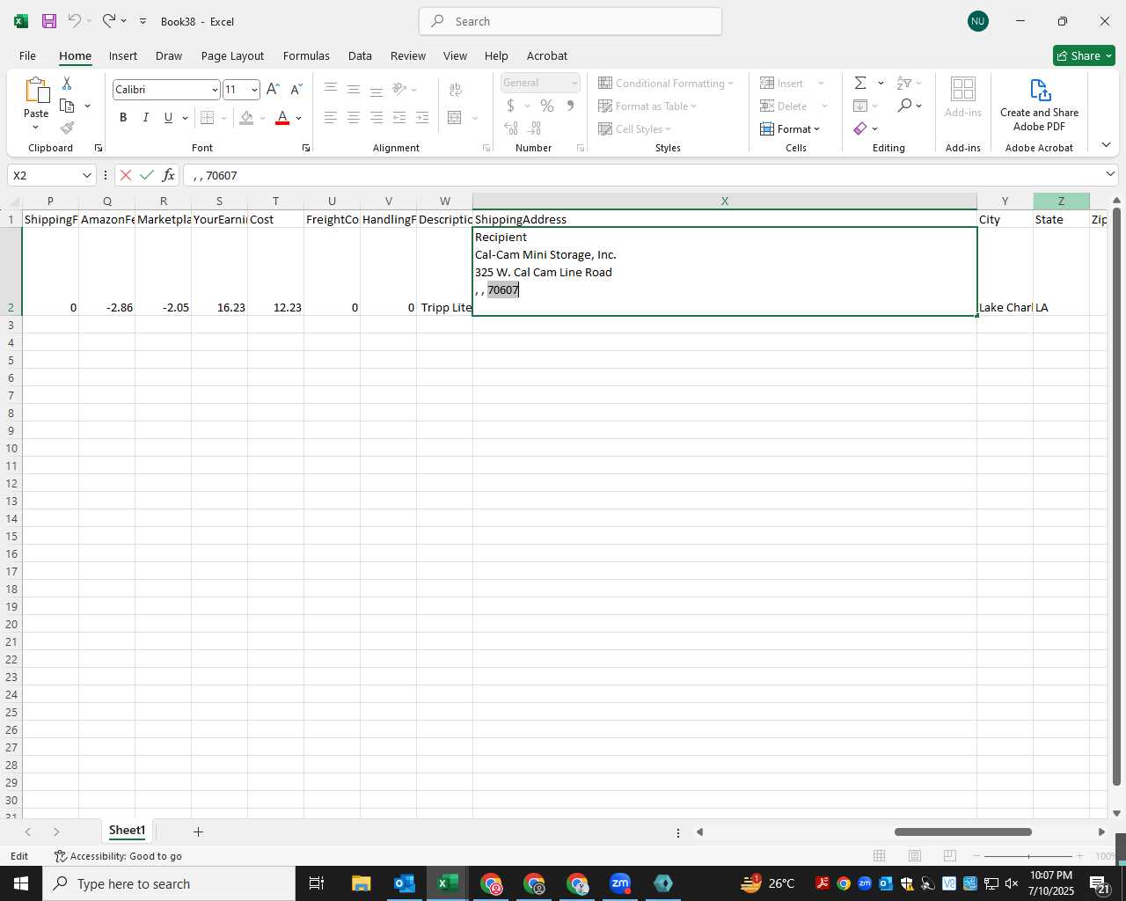
Task: Toggle Underline formatting
Action: pyautogui.click(x=168, y=117)
